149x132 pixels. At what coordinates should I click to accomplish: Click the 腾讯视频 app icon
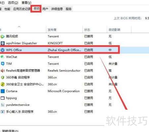pos(2,36)
